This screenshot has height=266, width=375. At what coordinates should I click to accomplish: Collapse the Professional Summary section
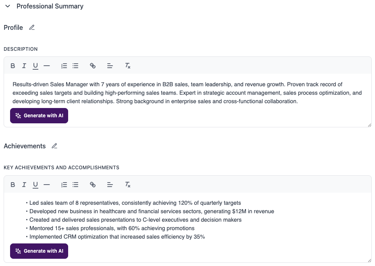click(8, 6)
